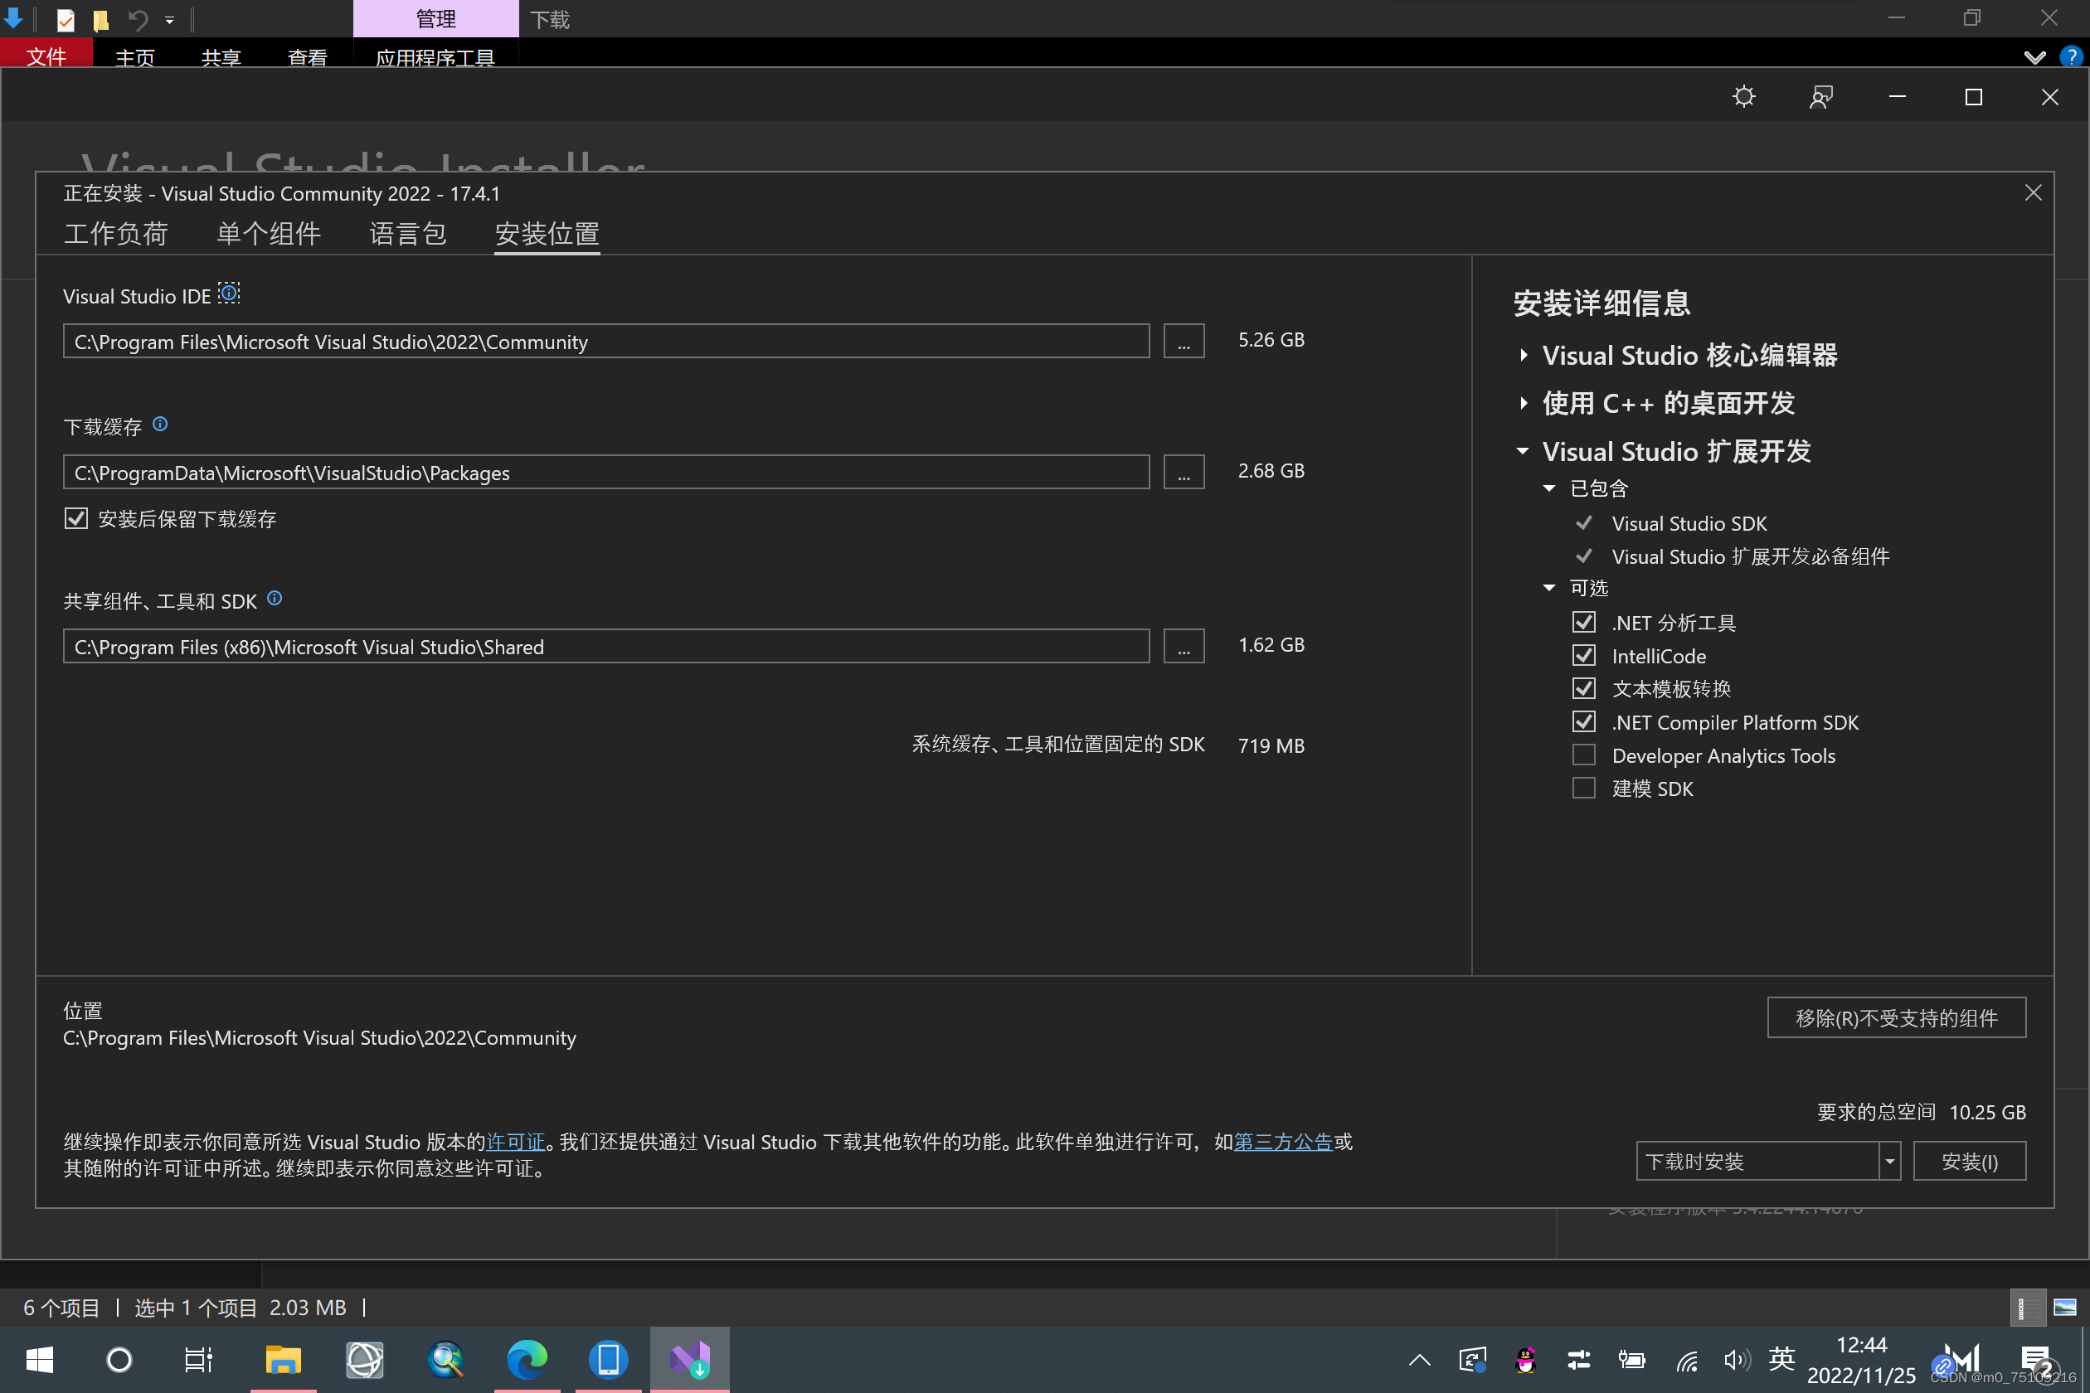Image resolution: width=2090 pixels, height=1393 pixels.
Task: Click the QQ penguin tray icon
Action: pos(1526,1359)
